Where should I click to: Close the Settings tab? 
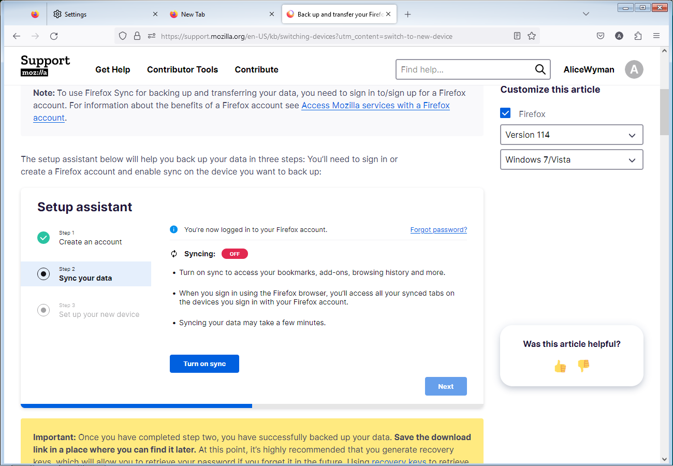click(155, 14)
